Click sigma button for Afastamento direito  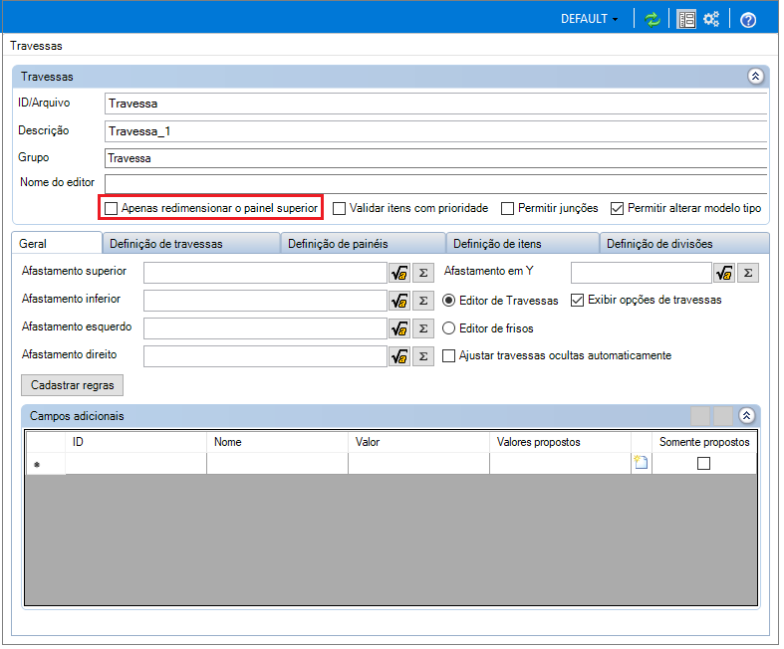click(x=425, y=358)
